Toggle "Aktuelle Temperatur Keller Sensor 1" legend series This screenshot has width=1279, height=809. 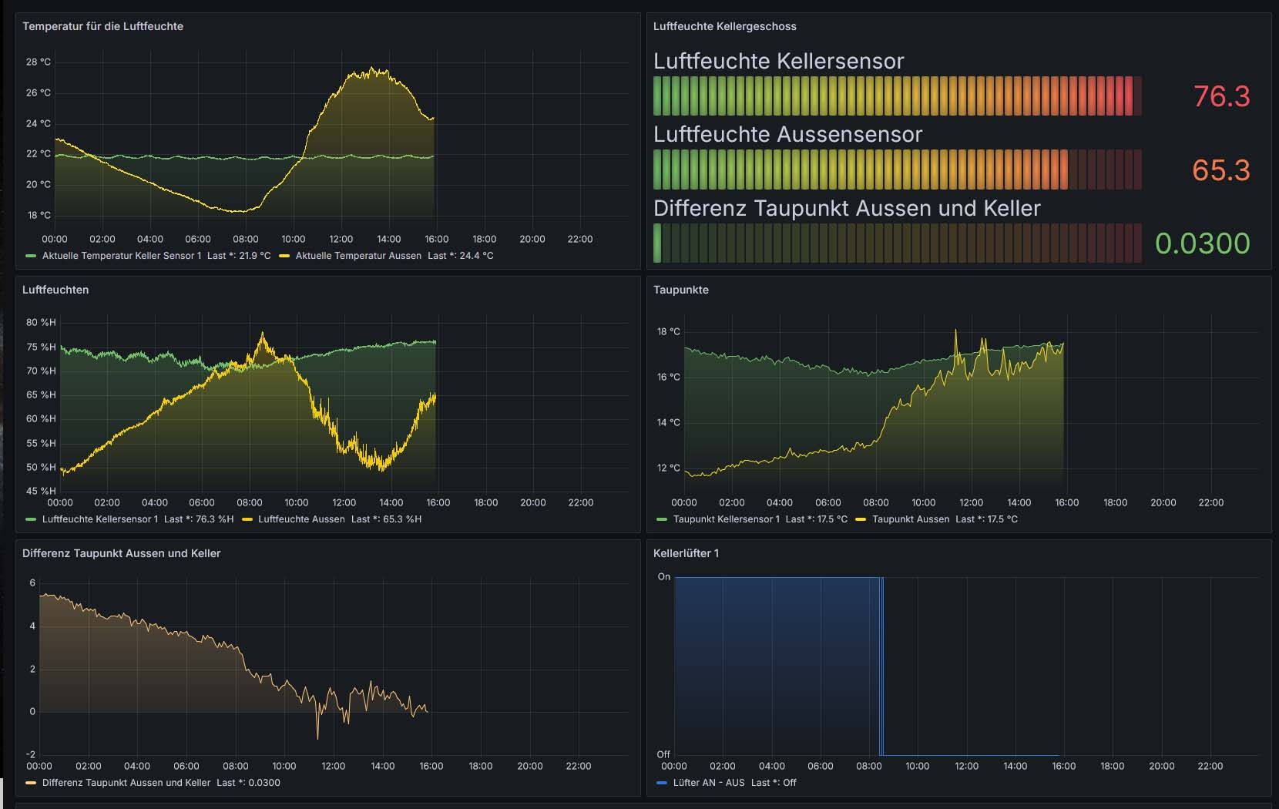point(121,256)
